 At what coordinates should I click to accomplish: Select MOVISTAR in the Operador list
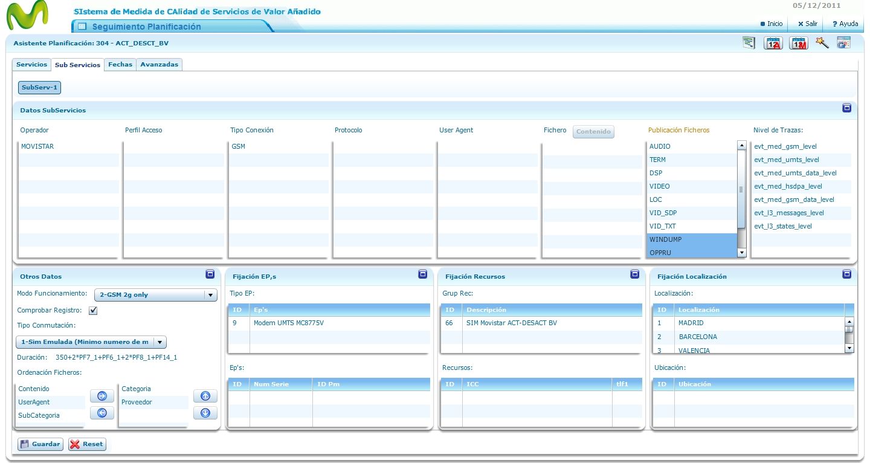click(68, 146)
